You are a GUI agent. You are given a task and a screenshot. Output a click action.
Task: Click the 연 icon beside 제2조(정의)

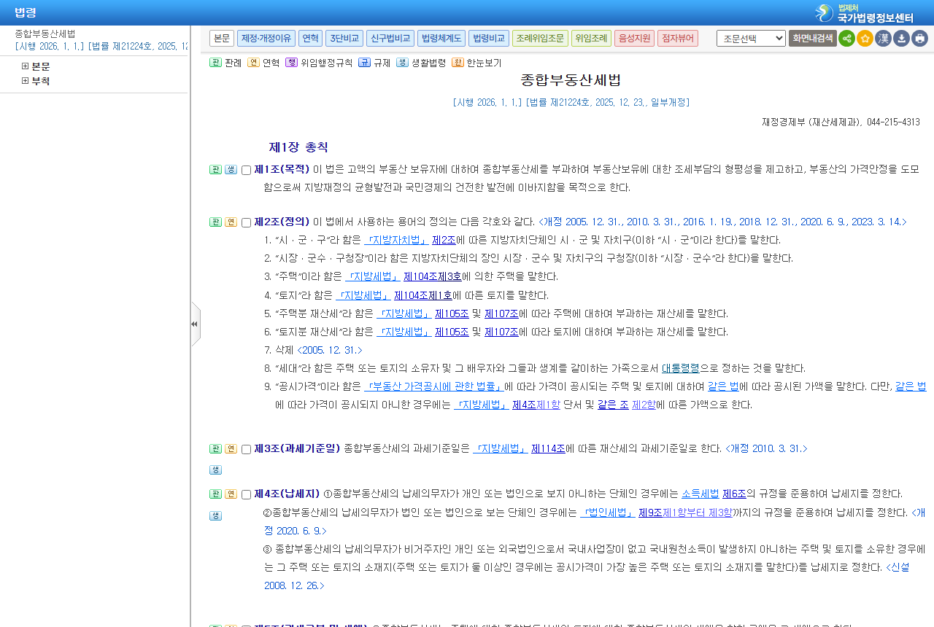pos(231,222)
